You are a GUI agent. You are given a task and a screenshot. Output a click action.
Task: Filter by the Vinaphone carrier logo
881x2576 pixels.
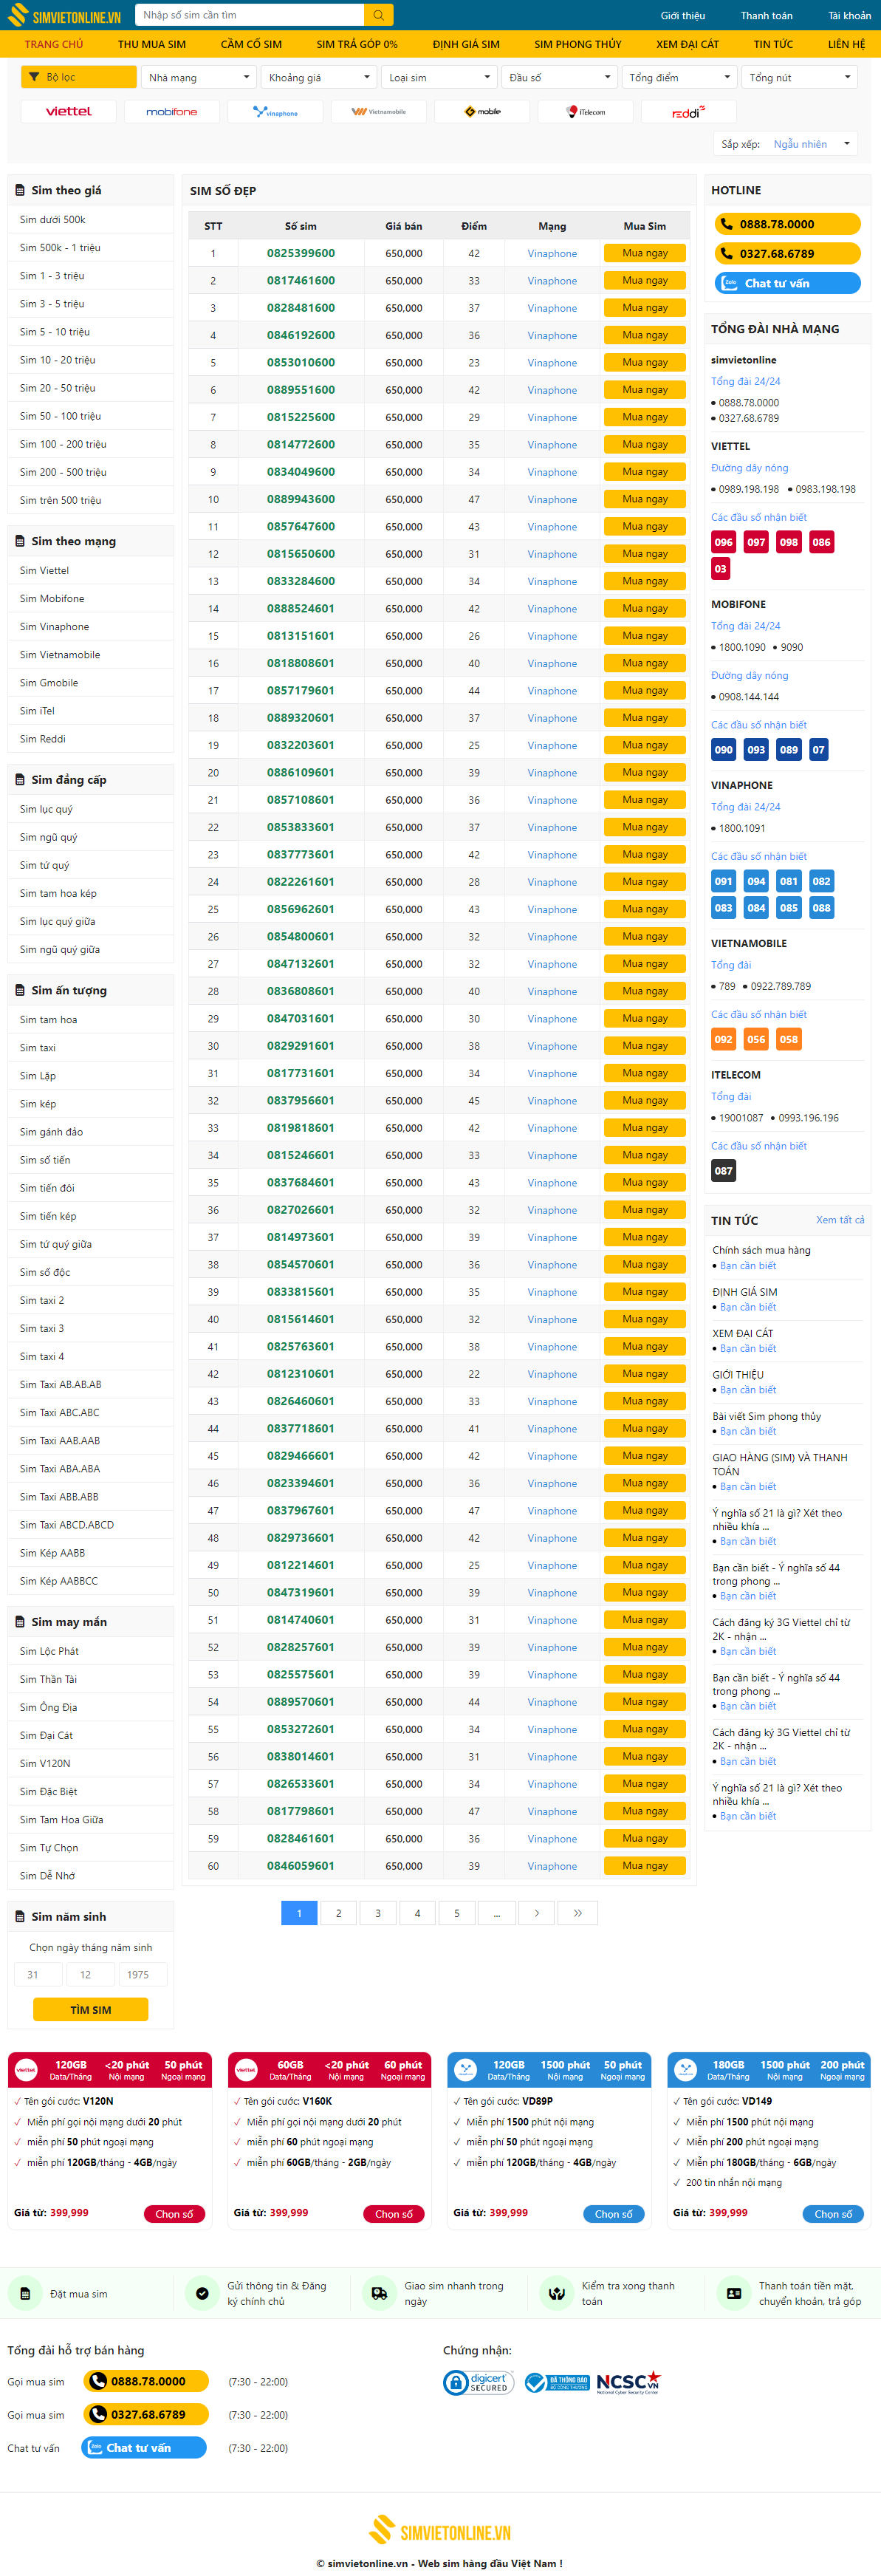(275, 111)
